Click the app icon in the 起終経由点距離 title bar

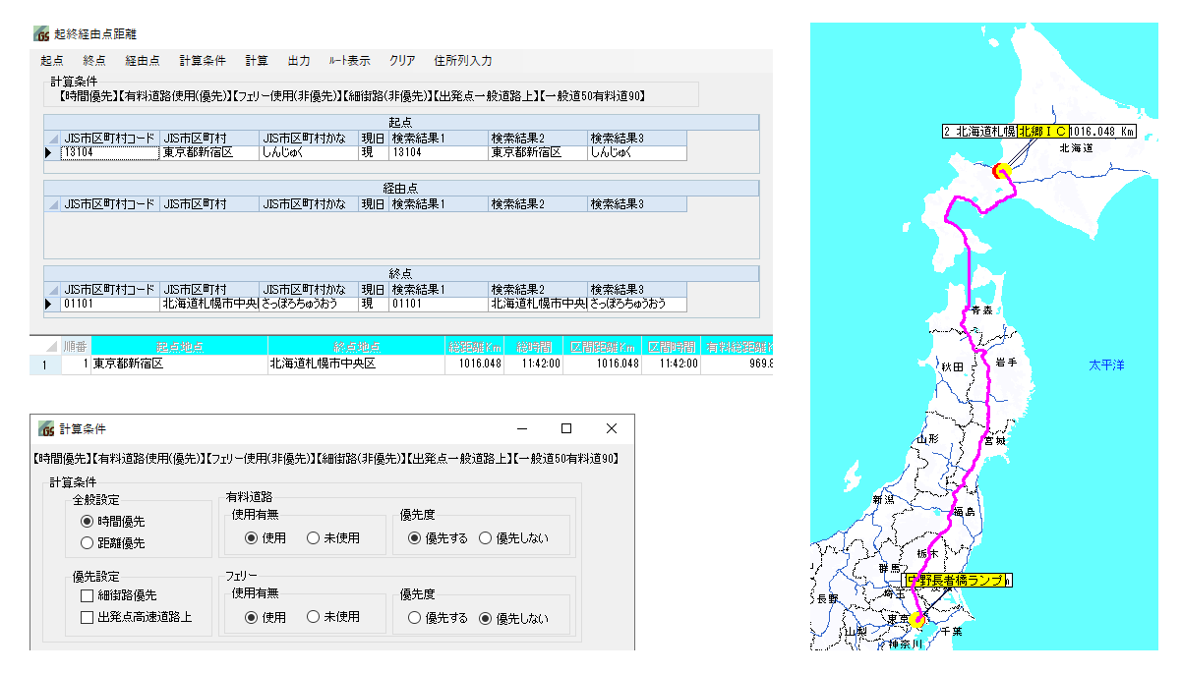(x=42, y=33)
